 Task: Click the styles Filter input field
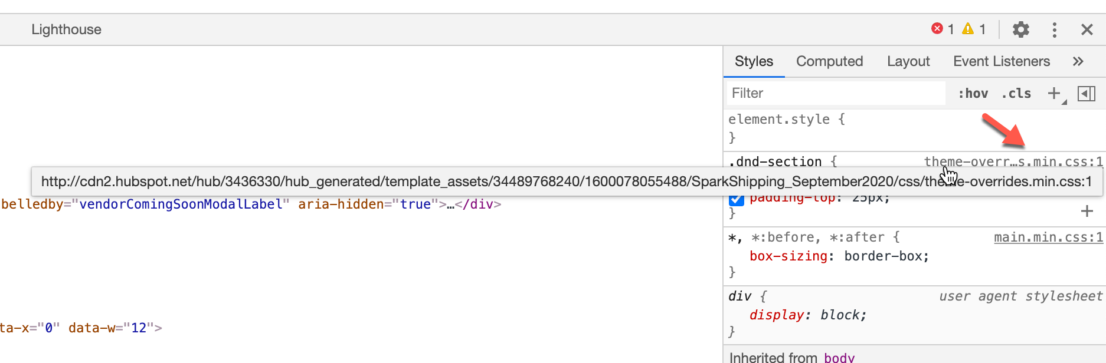(x=836, y=93)
